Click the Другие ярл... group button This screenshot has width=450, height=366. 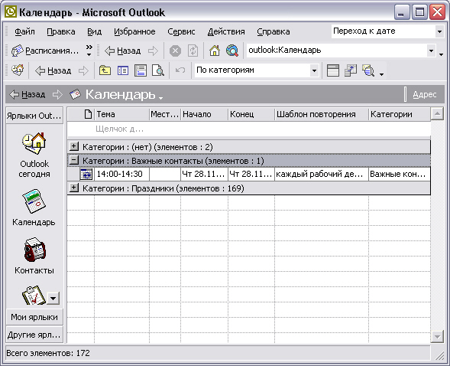34,335
